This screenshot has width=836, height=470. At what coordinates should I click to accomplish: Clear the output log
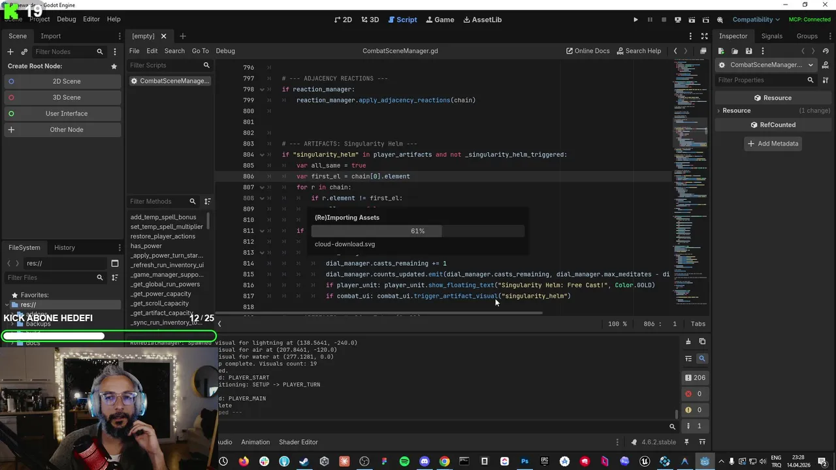coord(688,341)
